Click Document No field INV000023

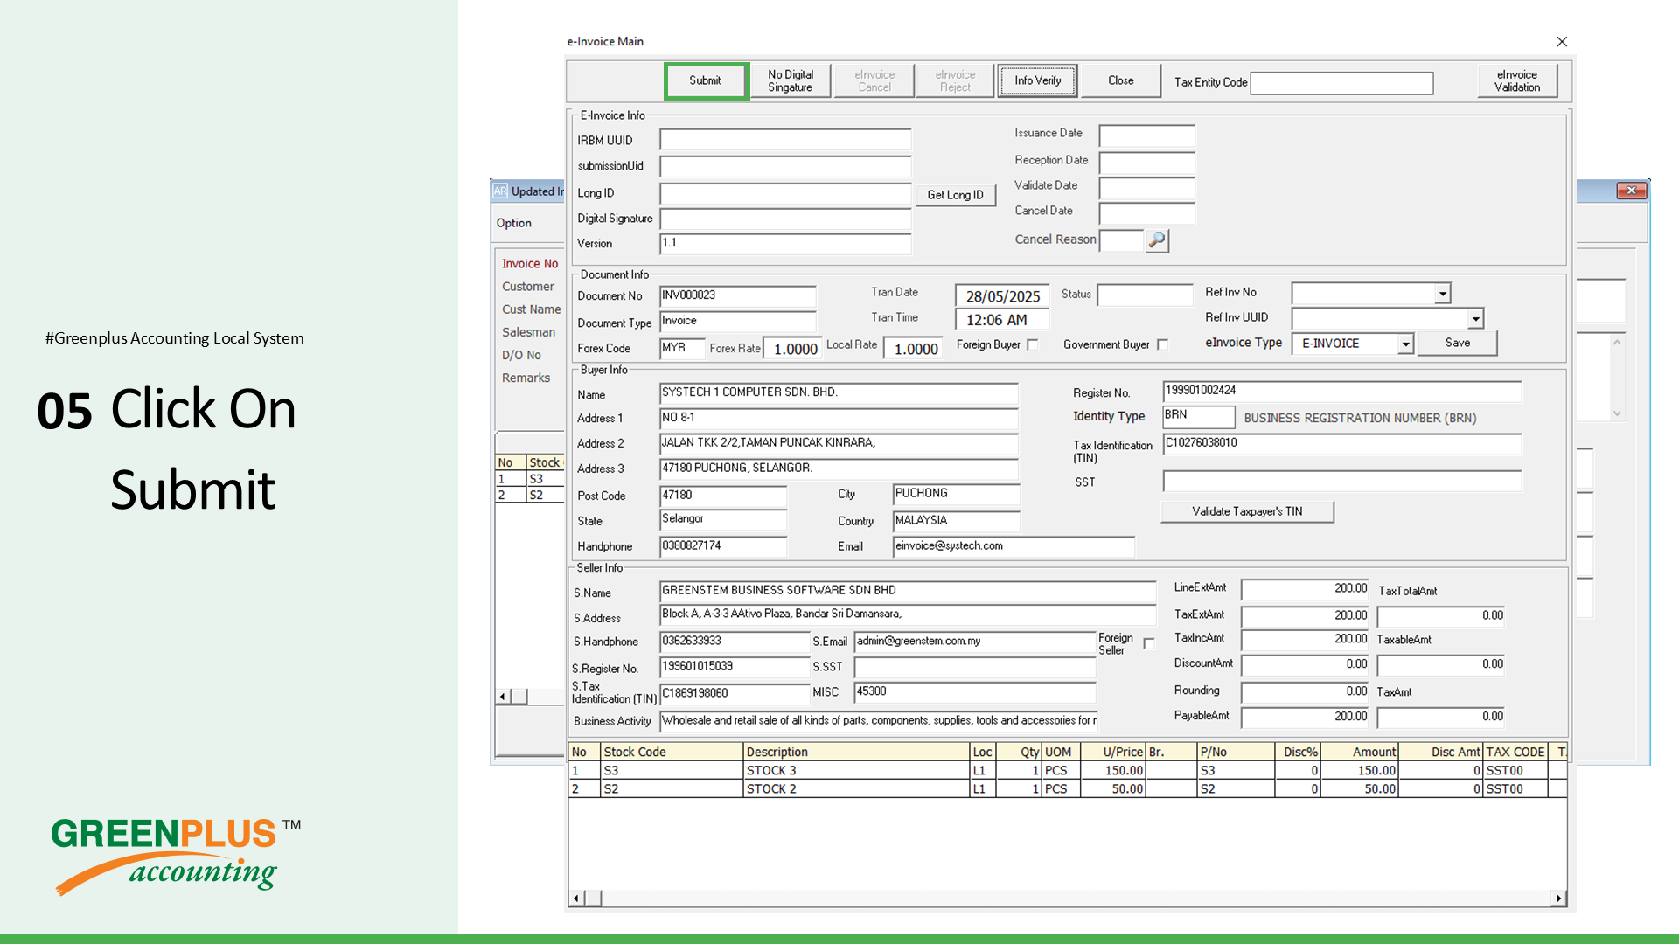(737, 296)
